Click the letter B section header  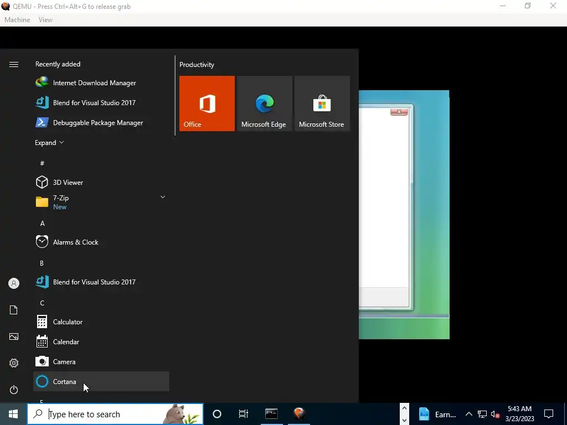(x=42, y=263)
